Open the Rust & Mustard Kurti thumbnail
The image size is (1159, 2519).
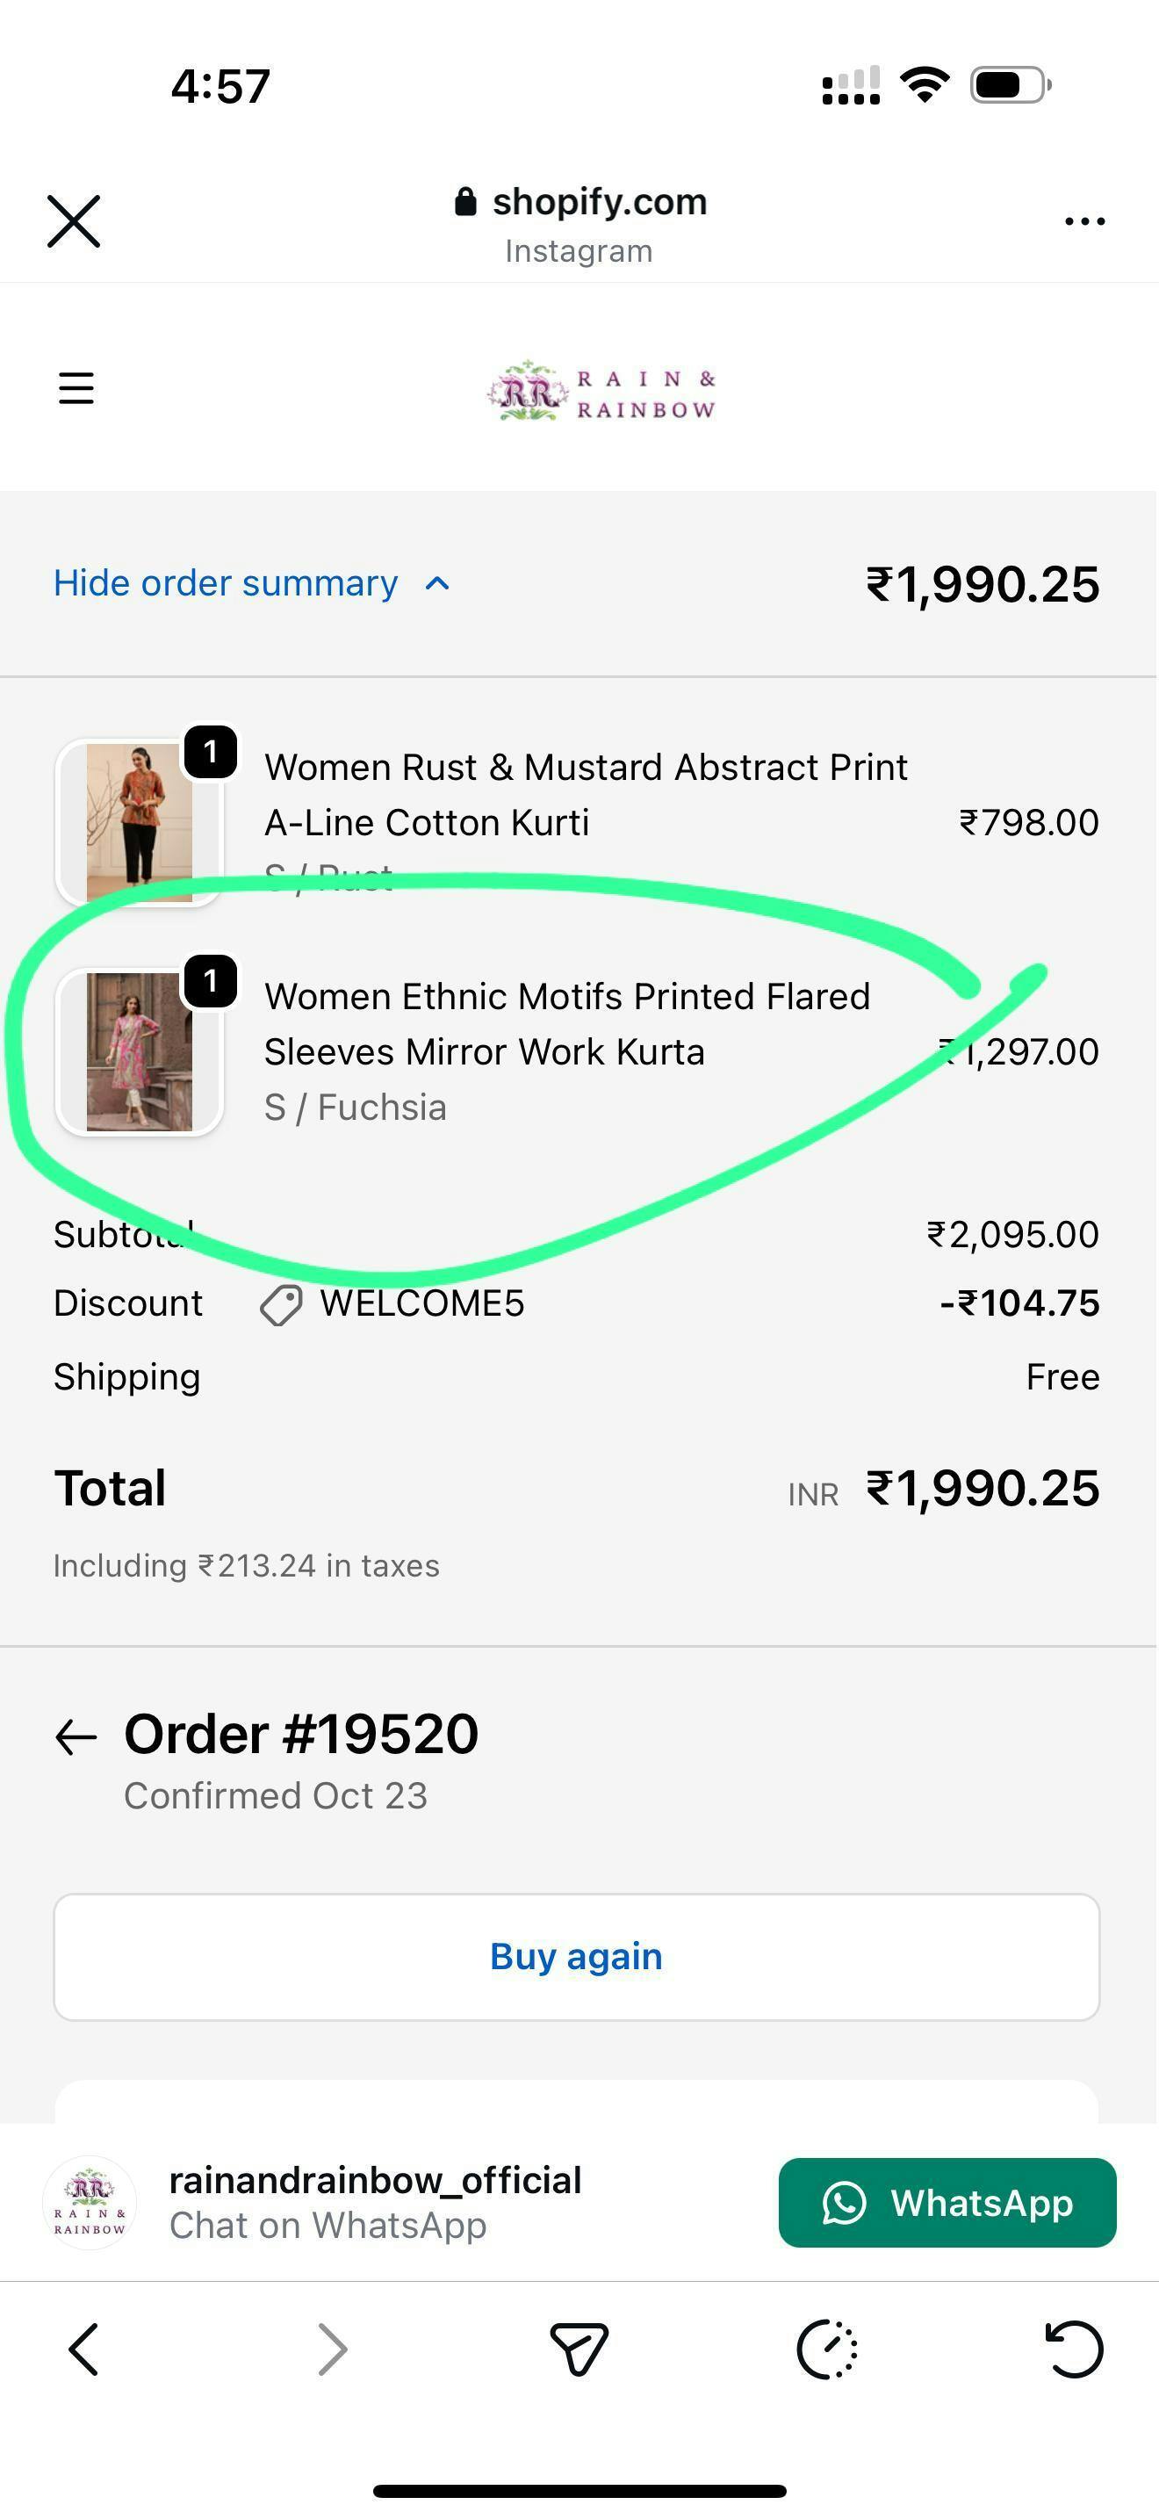tap(140, 822)
